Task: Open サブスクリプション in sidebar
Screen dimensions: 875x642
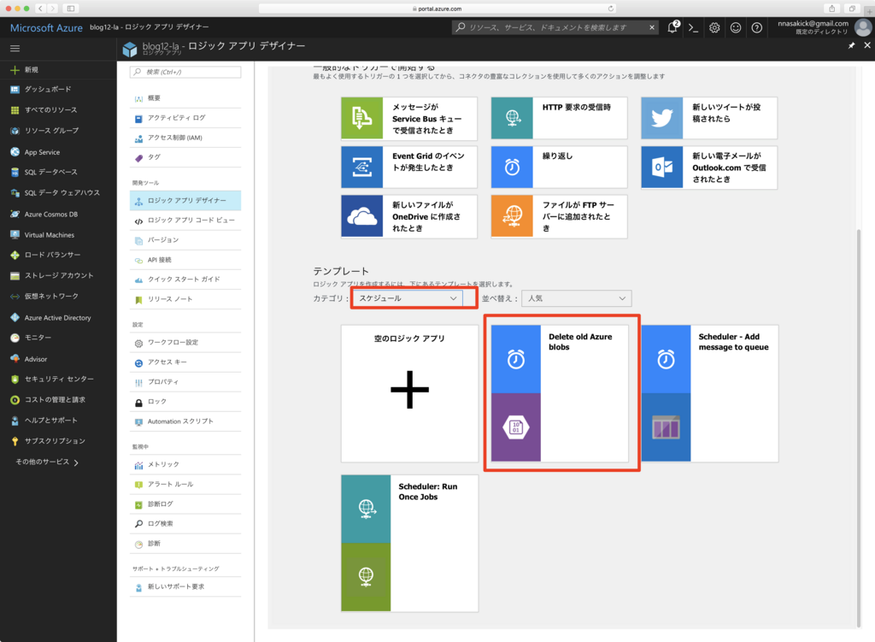Action: (x=55, y=441)
